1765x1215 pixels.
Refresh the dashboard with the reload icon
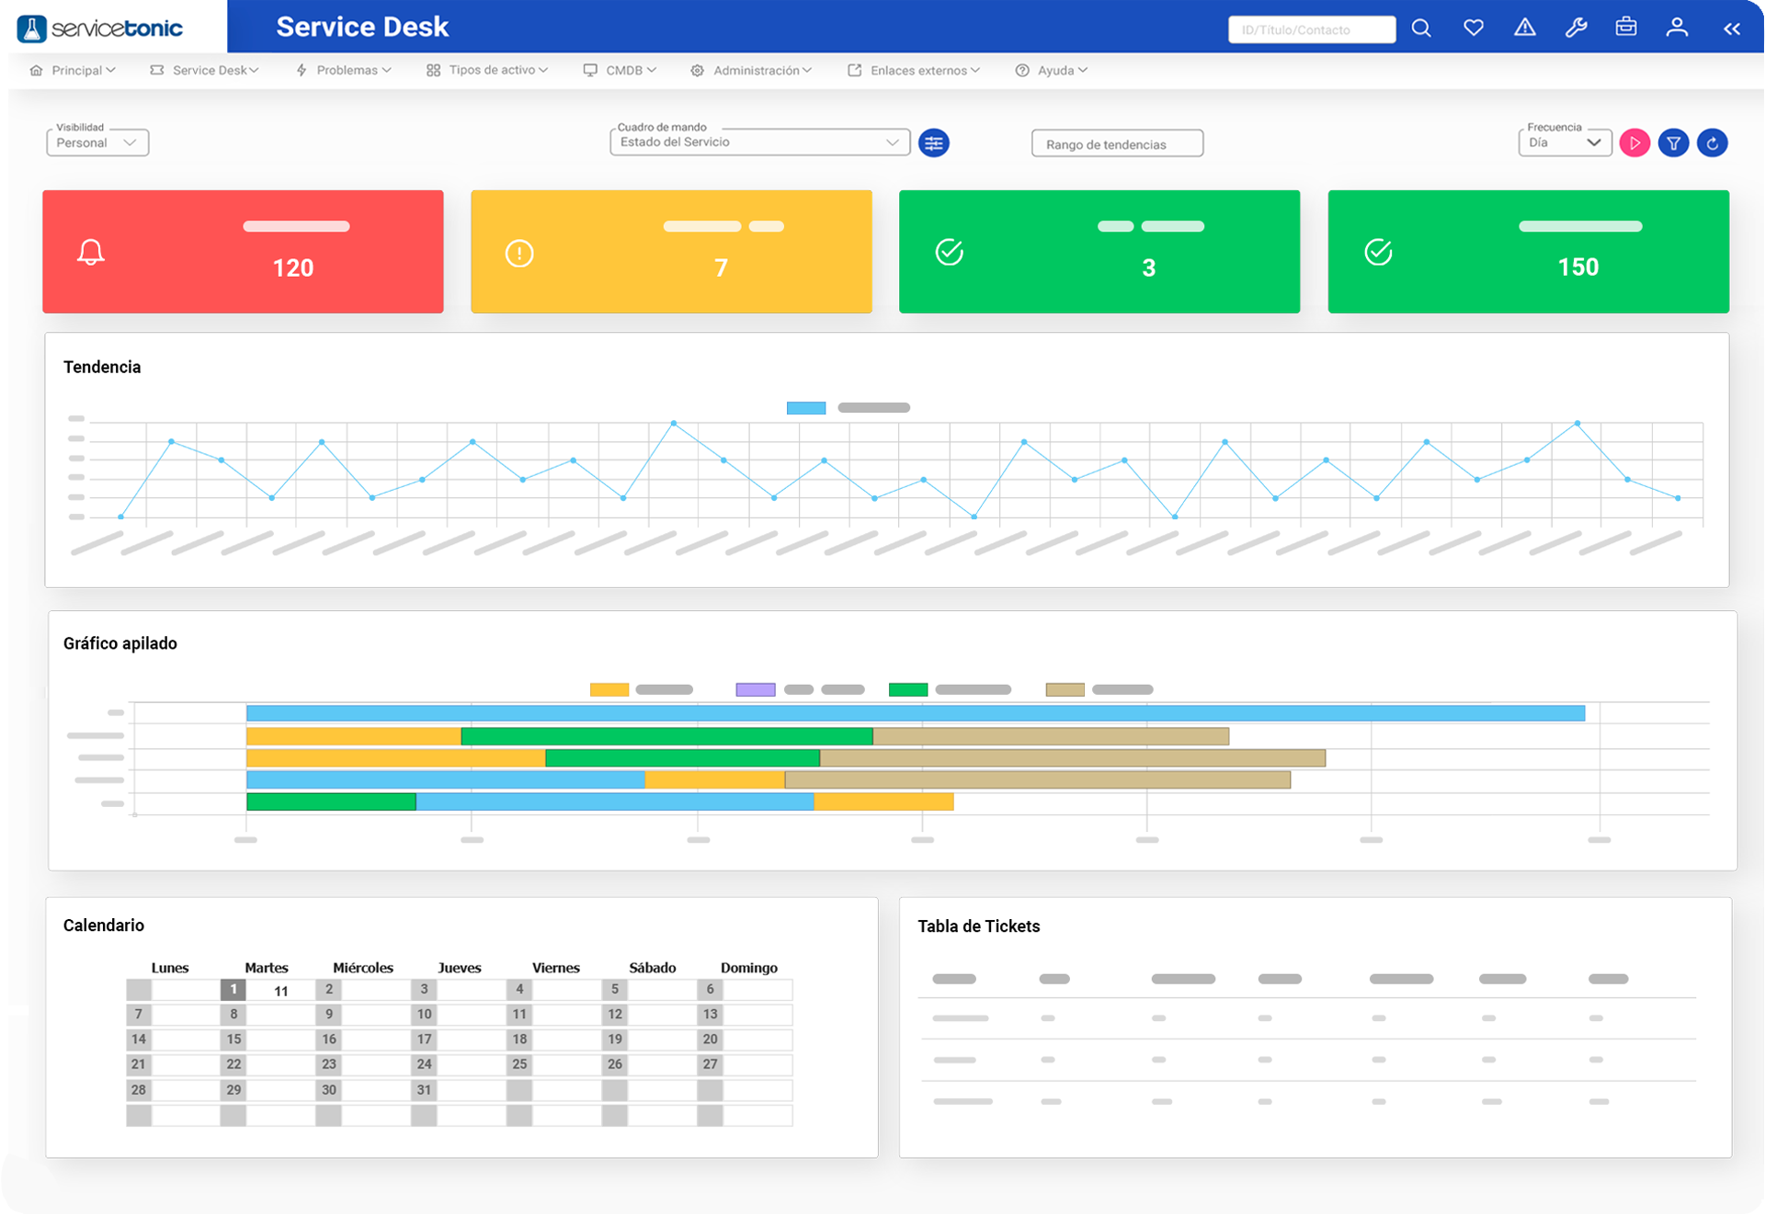coord(1714,143)
